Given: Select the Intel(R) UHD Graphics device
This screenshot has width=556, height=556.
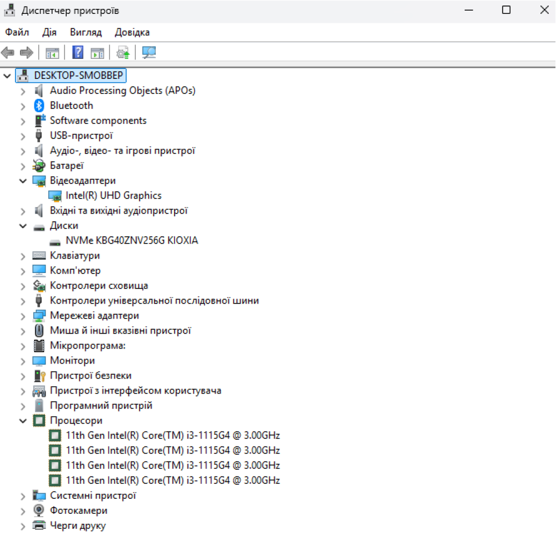Looking at the screenshot, I should click(113, 196).
